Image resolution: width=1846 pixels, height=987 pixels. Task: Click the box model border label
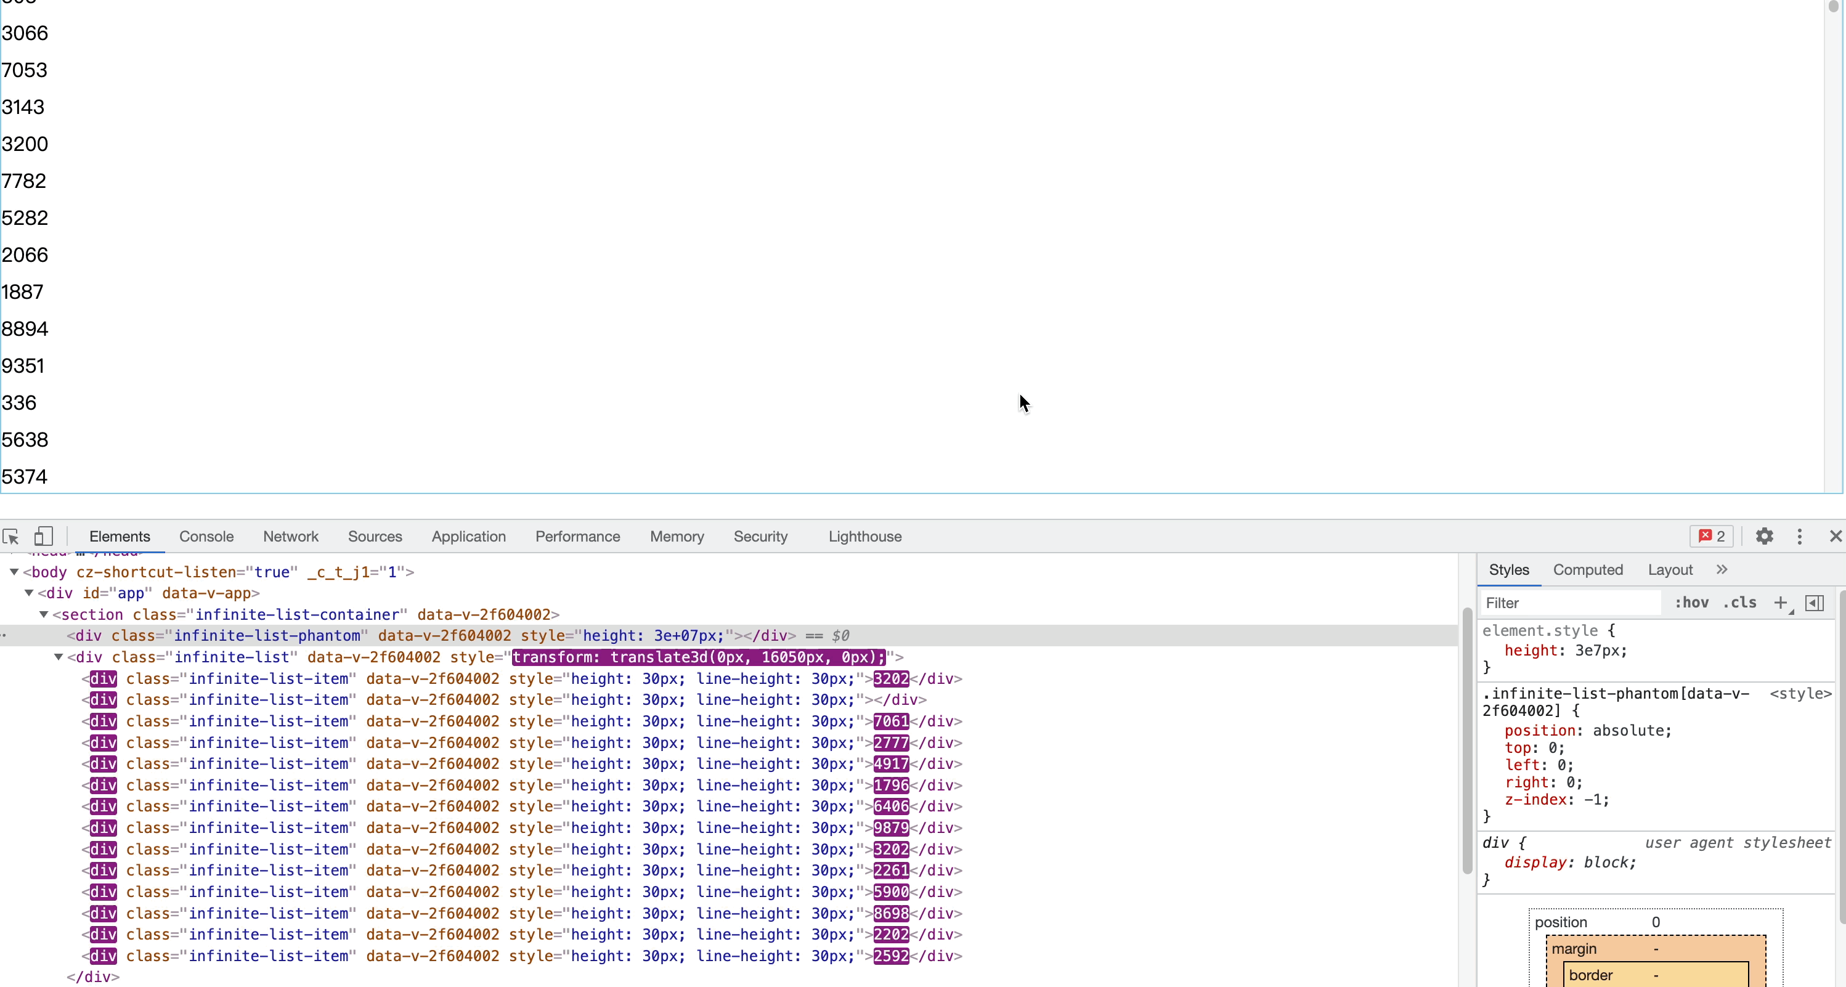[x=1590, y=975]
